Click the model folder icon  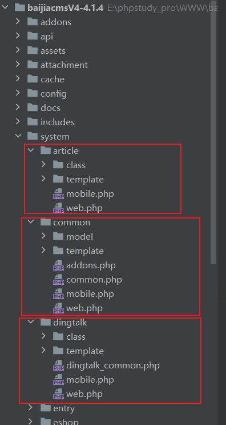tap(58, 236)
